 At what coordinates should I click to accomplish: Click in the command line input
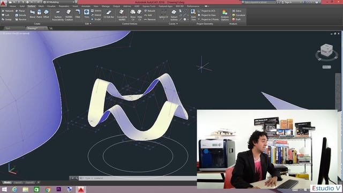point(138,178)
